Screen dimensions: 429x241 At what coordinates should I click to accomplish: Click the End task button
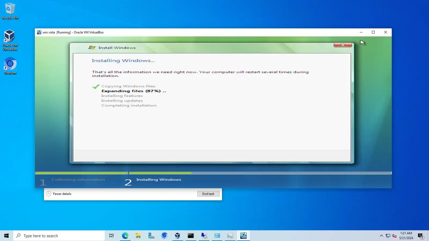coord(208,194)
